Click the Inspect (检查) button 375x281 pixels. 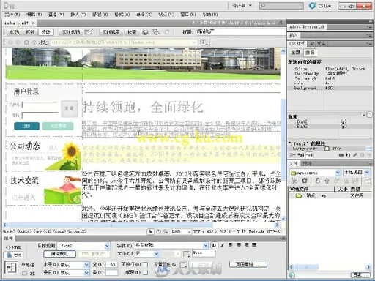(x=132, y=32)
